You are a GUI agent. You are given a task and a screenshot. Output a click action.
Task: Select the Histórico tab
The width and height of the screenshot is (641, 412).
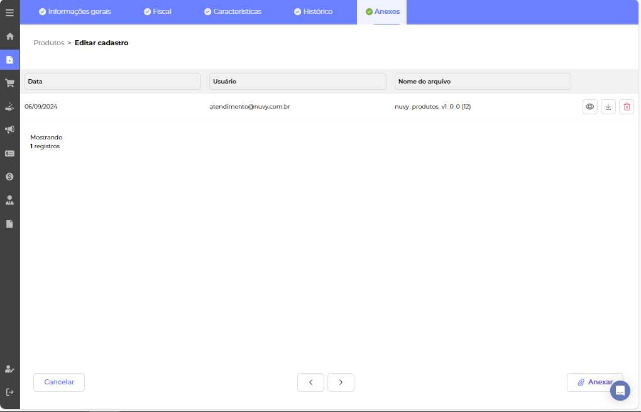point(313,12)
